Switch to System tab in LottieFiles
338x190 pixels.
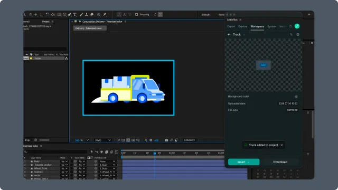tap(271, 26)
